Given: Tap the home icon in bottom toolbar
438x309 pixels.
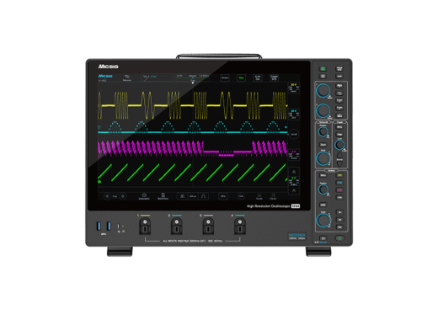Looking at the screenshot, I should coord(144,196).
